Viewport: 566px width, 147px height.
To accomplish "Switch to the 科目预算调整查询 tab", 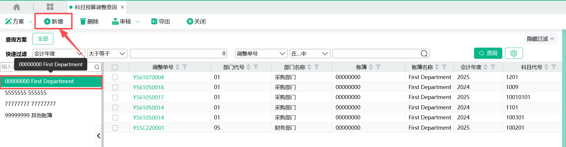I will pos(96,7).
